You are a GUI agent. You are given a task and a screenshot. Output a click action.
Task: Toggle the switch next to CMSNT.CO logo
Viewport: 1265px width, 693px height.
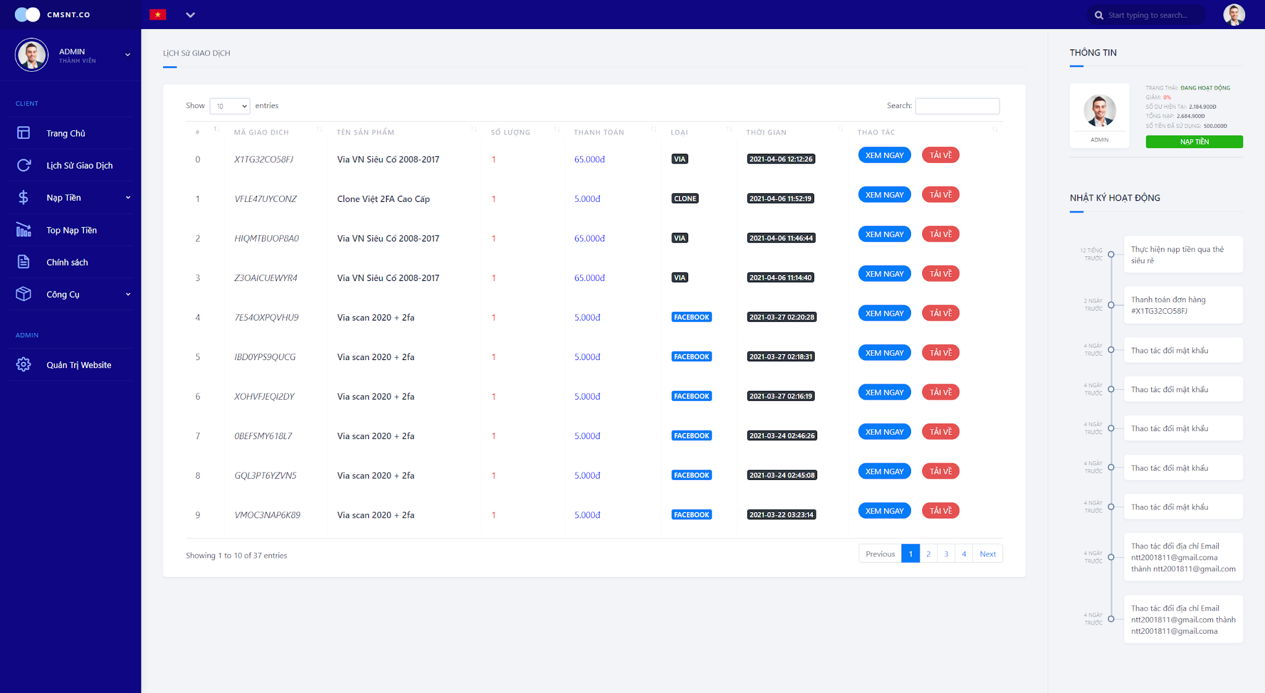pyautogui.click(x=27, y=14)
